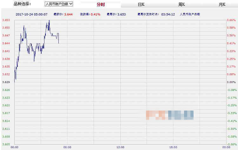The height and width of the screenshot is (150, 238).
Task: Click the 06:00 time axis label
Action: [x=67, y=147]
